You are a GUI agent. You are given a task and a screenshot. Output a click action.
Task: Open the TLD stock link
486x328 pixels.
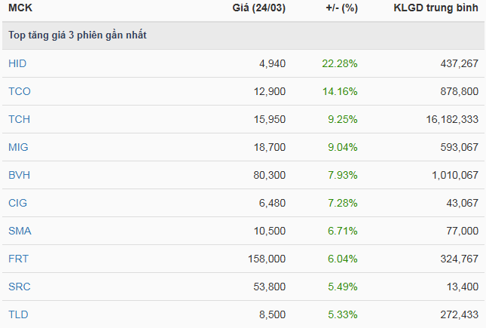(x=18, y=314)
